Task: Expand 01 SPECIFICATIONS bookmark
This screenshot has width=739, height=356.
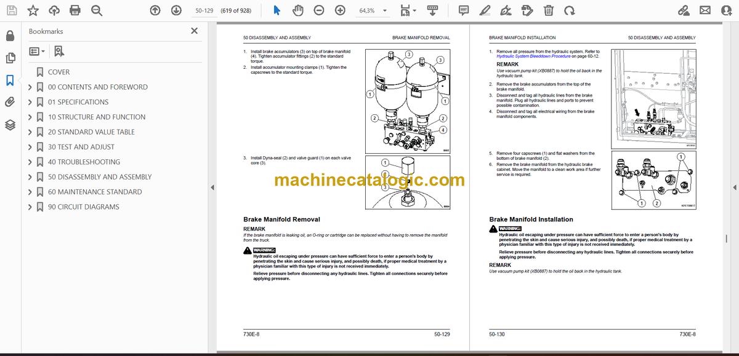Action: click(x=30, y=102)
